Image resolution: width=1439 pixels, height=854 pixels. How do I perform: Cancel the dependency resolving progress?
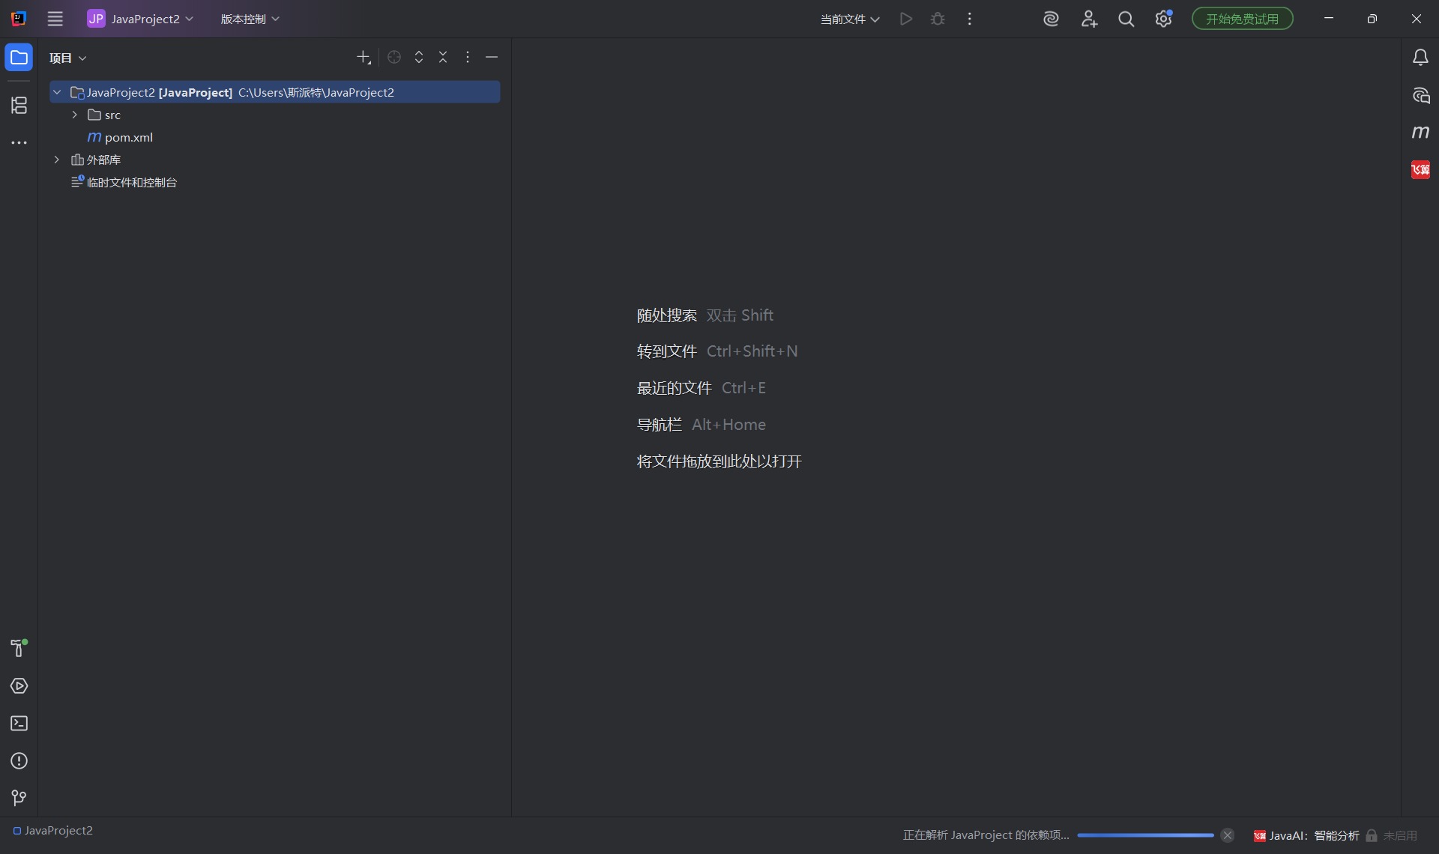[1227, 835]
